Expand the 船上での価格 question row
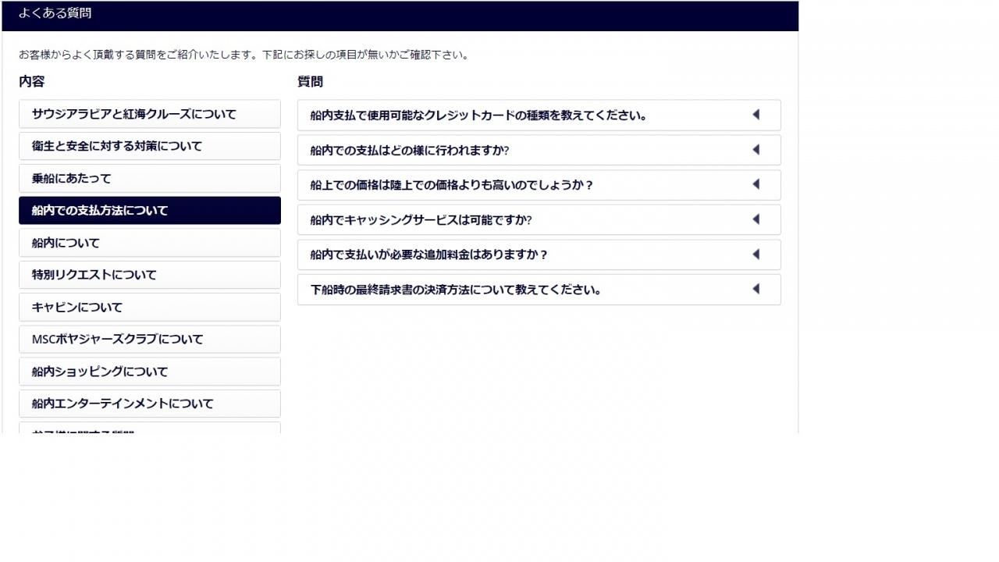999x562 pixels. [539, 185]
